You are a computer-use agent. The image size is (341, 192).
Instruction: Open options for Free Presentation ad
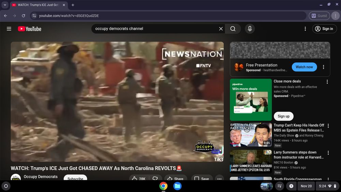(x=323, y=67)
